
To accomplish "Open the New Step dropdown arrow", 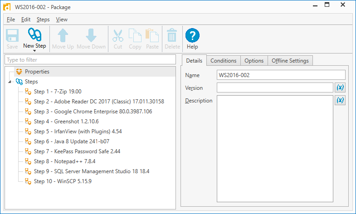I will (34, 51).
